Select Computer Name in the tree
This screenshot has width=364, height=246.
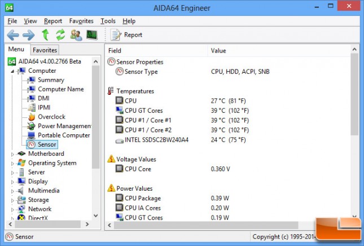click(x=61, y=89)
